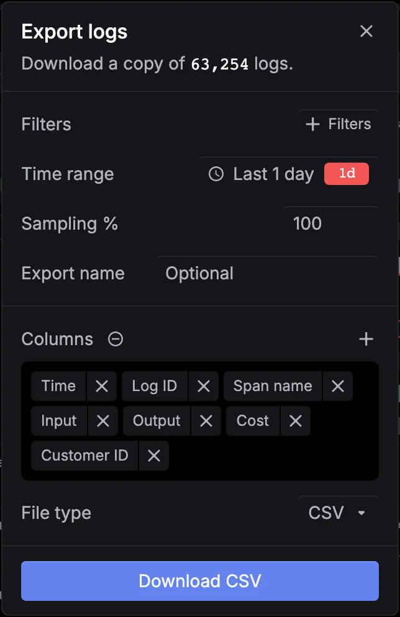400x617 pixels.
Task: Remove the Time column
Action: (102, 386)
